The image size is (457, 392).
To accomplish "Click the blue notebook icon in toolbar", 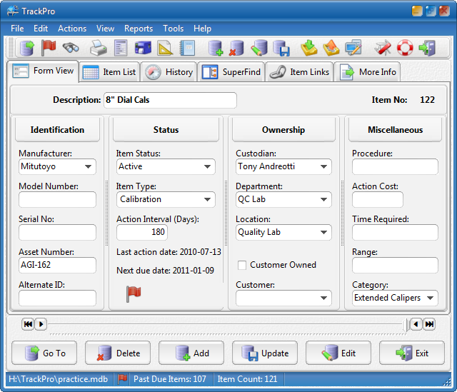I will [187, 48].
